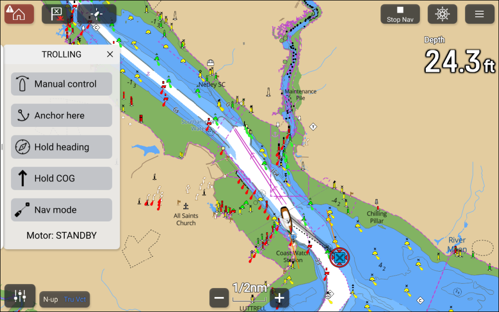Select the active waypoint target marker
499x312 pixels.
pyautogui.click(x=340, y=257)
